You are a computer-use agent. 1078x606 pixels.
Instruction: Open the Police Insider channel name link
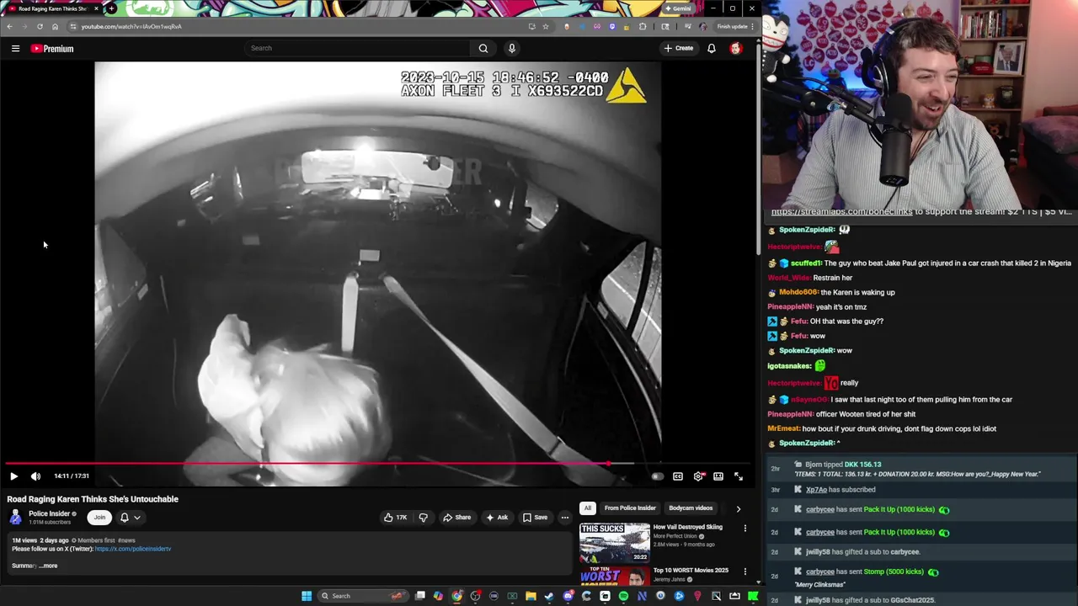[49, 513]
